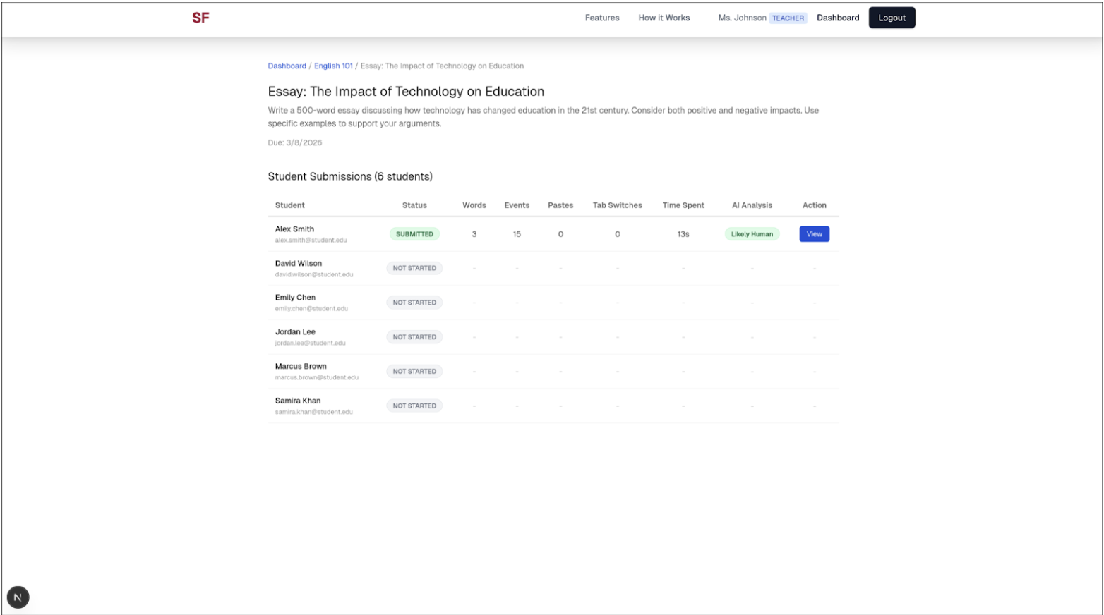Click the Likely Human analysis badge

point(752,234)
